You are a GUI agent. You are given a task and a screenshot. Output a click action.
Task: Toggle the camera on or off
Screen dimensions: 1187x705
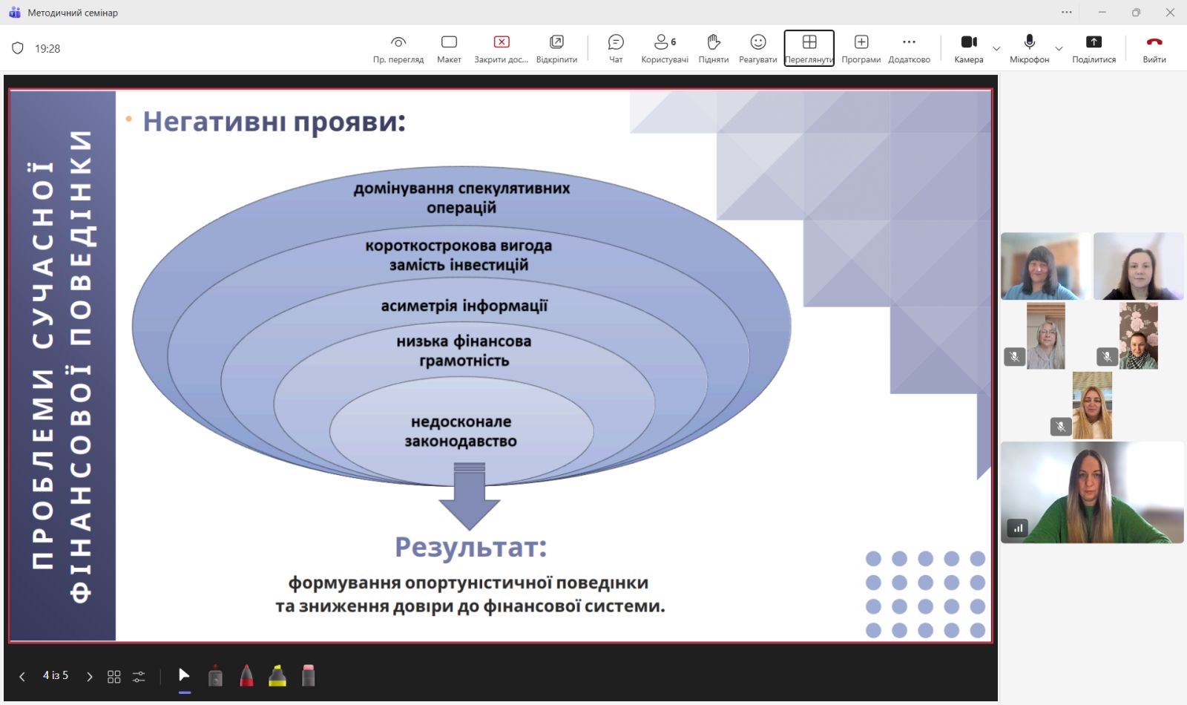click(x=968, y=48)
